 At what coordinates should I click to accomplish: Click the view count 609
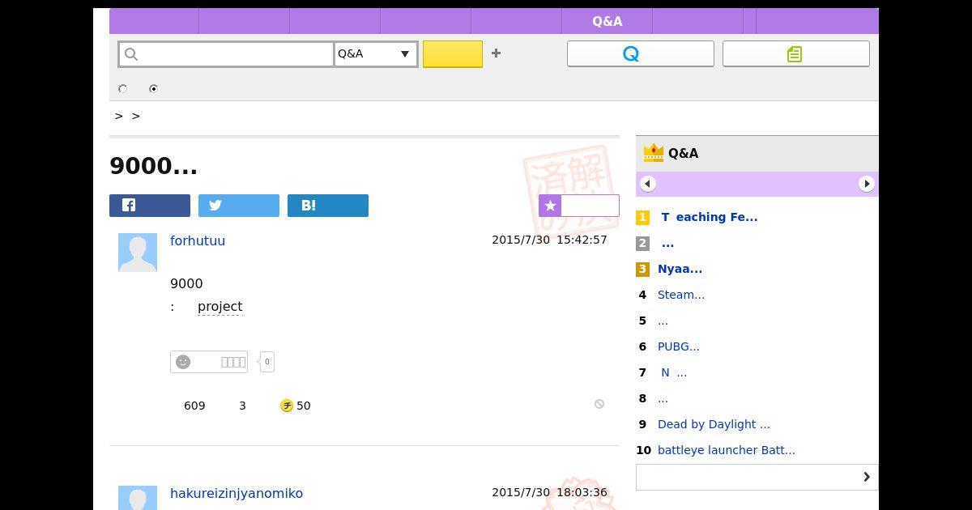tap(194, 406)
